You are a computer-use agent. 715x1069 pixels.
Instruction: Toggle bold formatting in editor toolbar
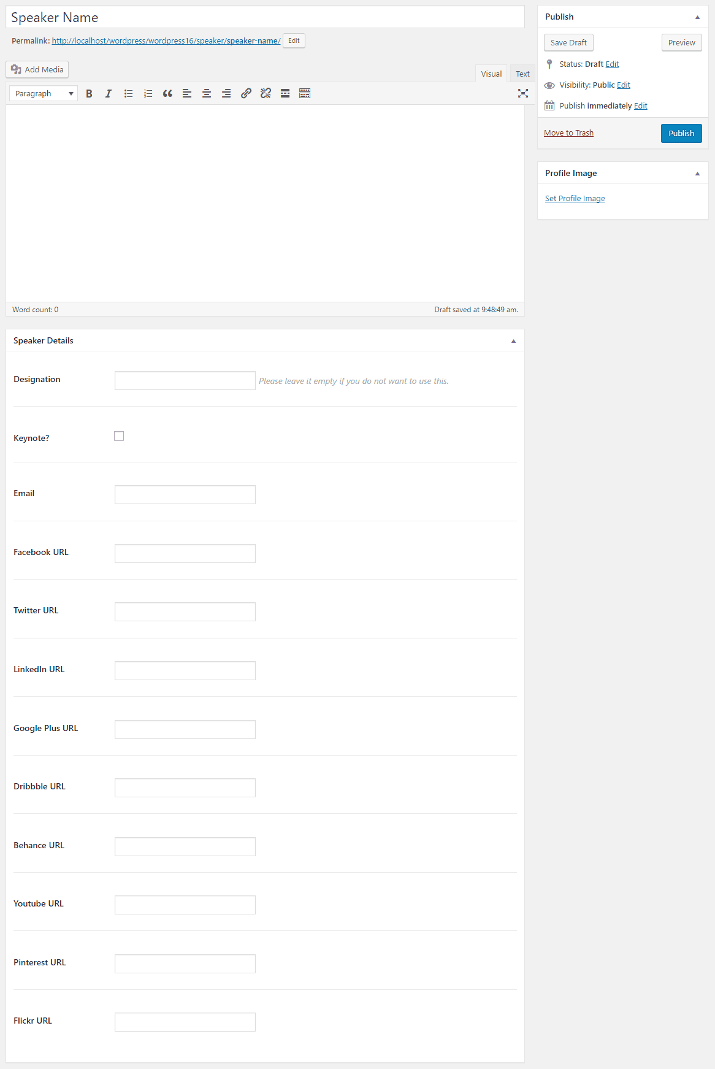pyautogui.click(x=89, y=94)
